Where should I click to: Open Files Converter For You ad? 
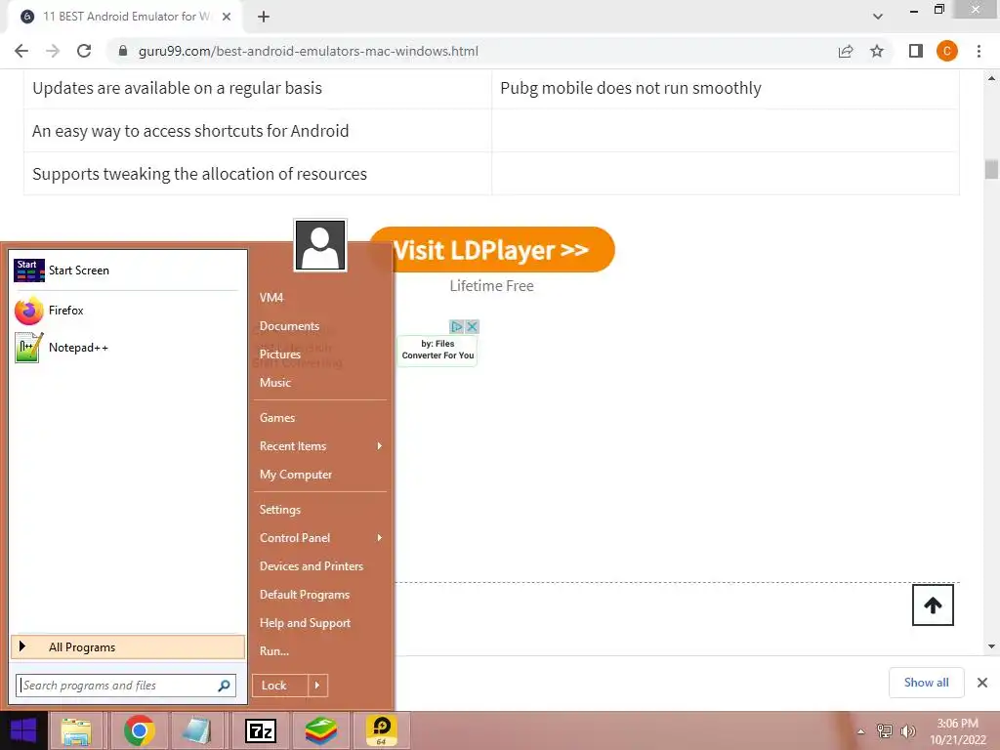437,350
